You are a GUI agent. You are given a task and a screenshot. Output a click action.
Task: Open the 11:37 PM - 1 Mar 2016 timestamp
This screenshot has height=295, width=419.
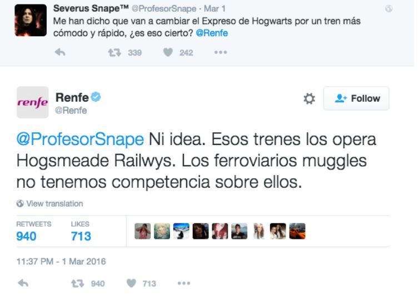pos(61,261)
